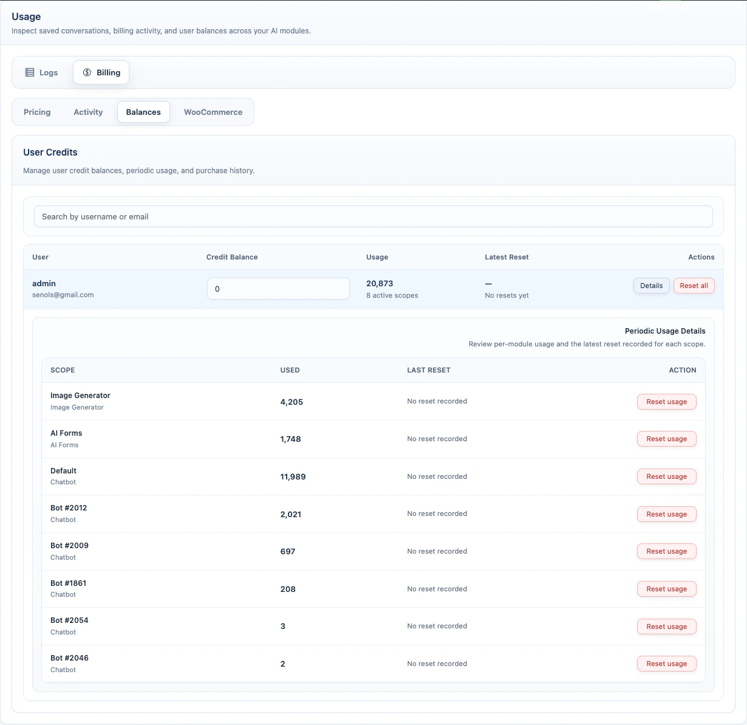Reset usage for Bot #1861
The height and width of the screenshot is (725, 747).
(x=666, y=589)
